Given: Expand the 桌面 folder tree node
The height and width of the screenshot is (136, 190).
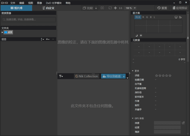Looking at the screenshot, I should pyautogui.click(x=2, y=32).
